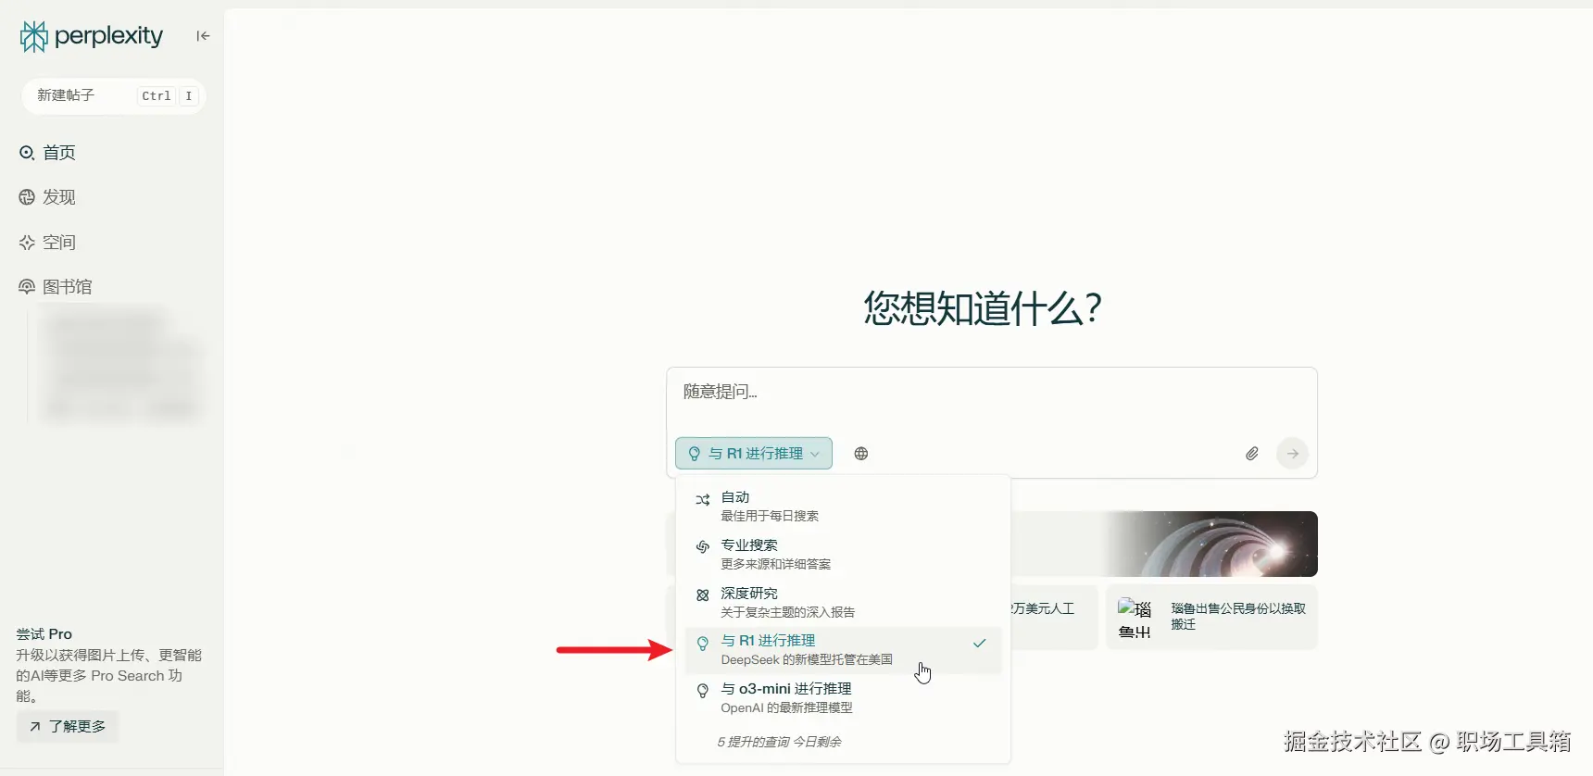
Task: Open the 发现 discover page
Action: click(47, 197)
